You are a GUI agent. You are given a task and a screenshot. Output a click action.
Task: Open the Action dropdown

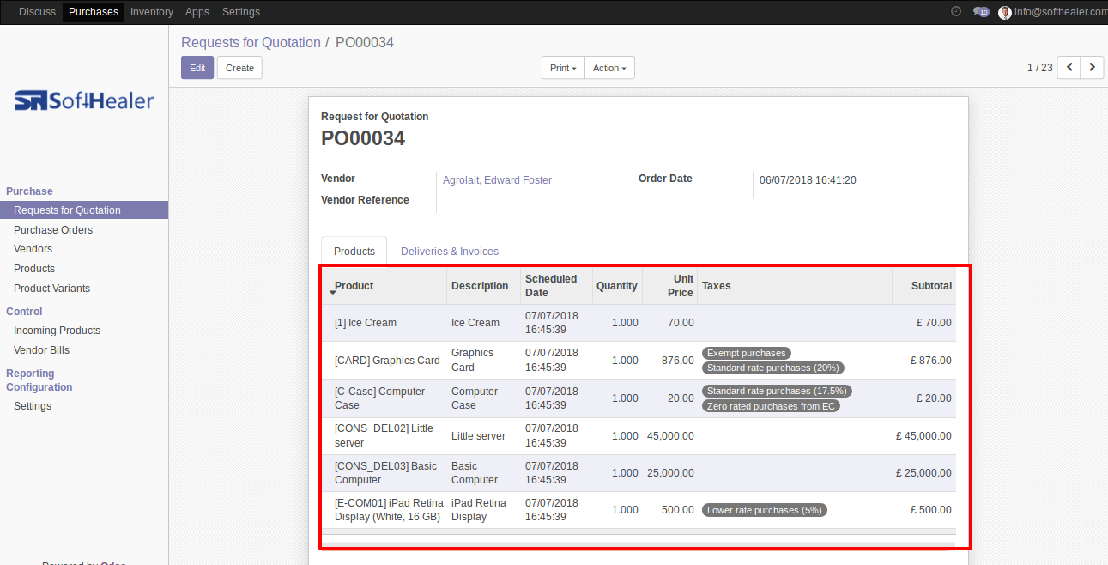coord(609,68)
